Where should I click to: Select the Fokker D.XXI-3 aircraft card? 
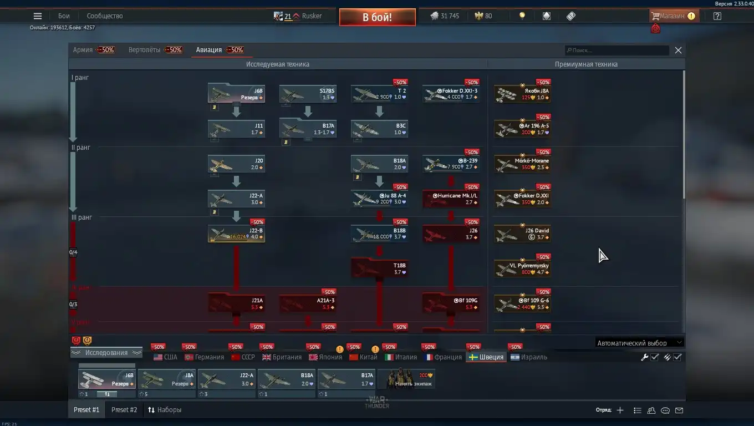pyautogui.click(x=451, y=94)
